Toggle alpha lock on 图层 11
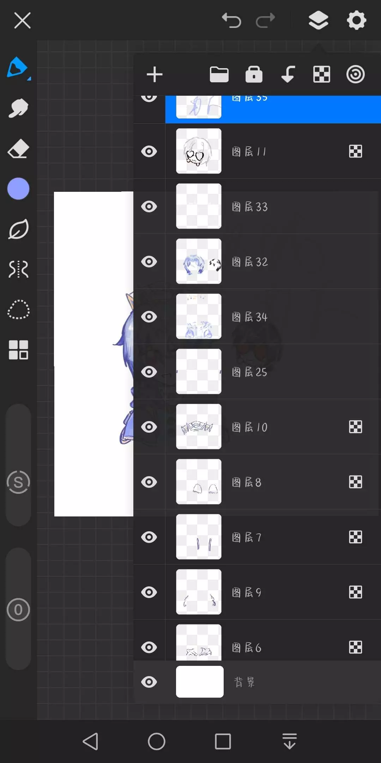This screenshot has height=763, width=381. [355, 152]
